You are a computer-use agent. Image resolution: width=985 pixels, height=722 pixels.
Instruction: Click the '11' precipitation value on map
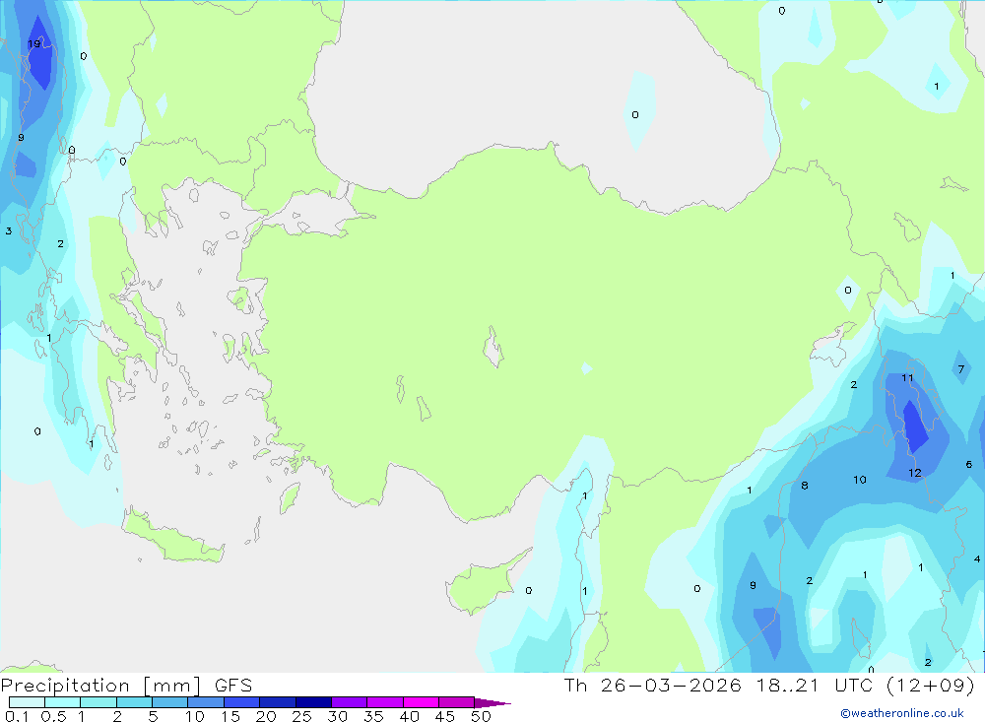click(907, 377)
